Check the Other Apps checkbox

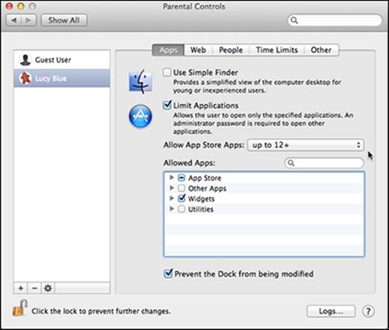point(181,188)
